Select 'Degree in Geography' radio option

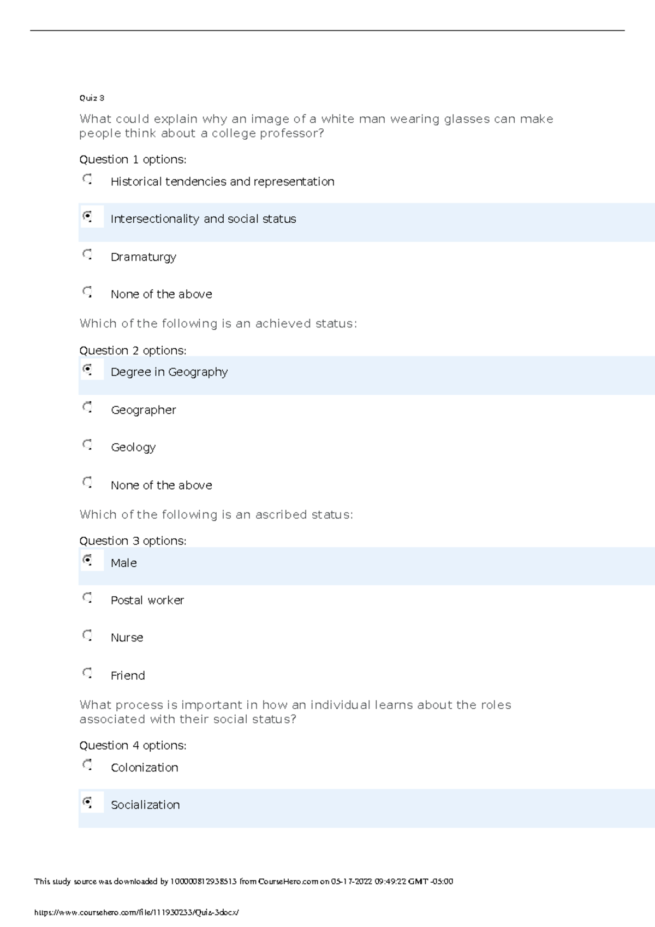coord(87,370)
